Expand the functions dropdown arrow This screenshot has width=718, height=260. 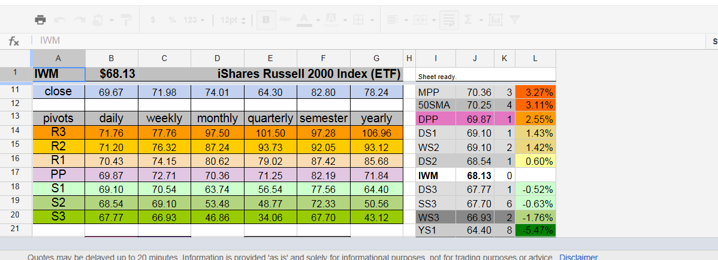pos(481,20)
